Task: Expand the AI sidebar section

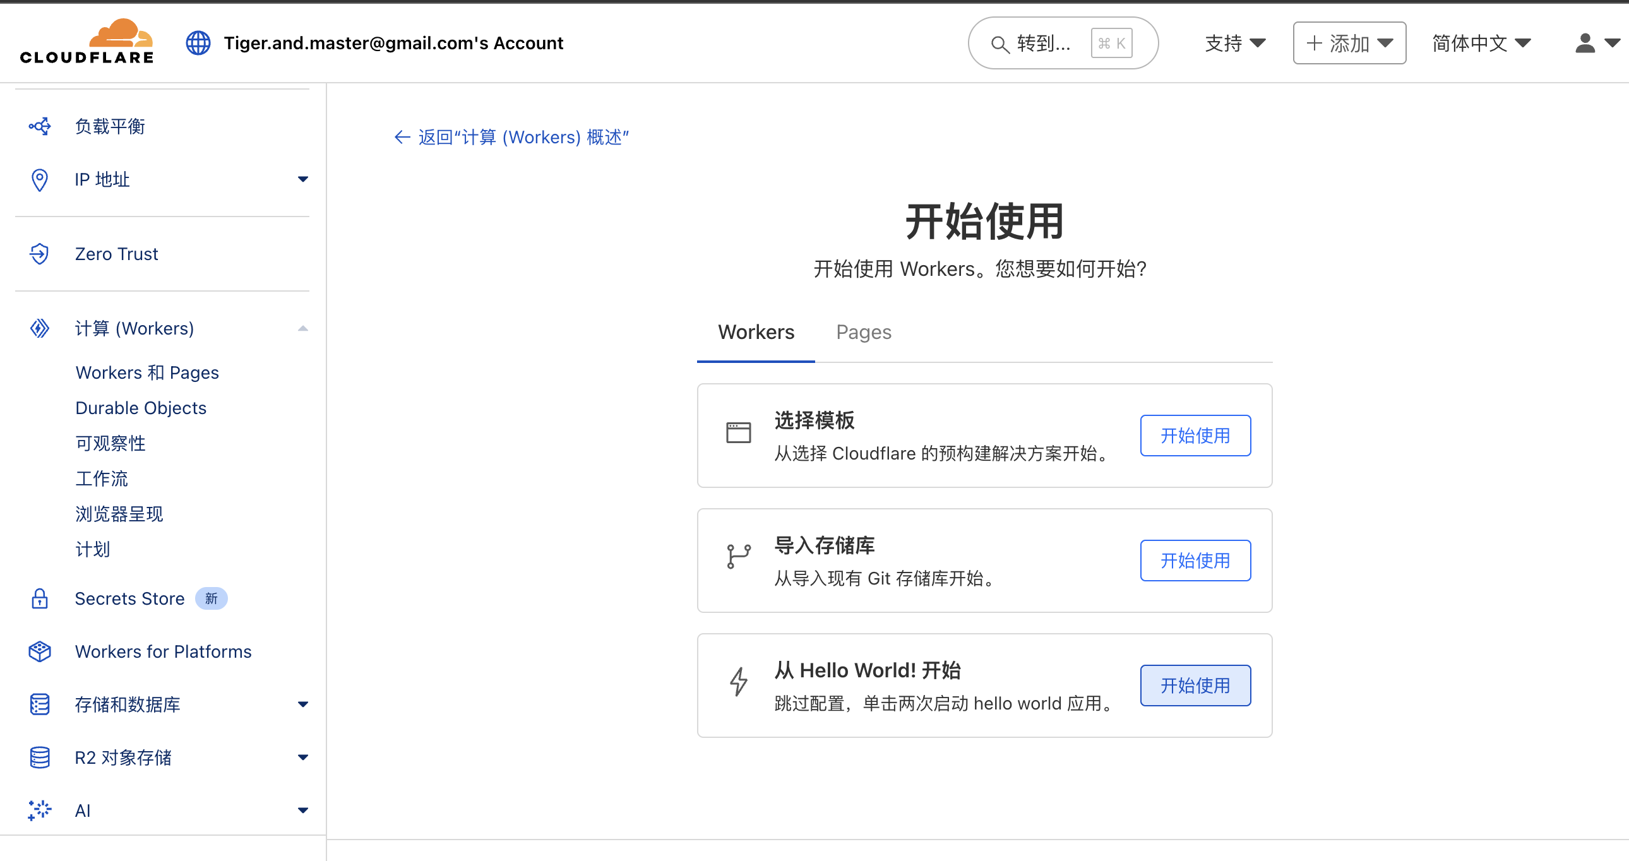Action: (x=303, y=811)
